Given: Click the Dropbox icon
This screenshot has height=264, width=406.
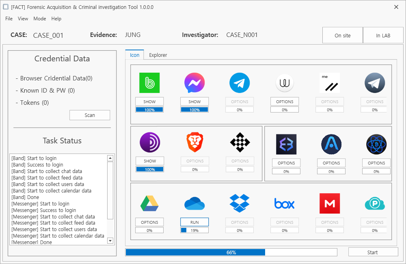Looking at the screenshot, I should [x=240, y=203].
